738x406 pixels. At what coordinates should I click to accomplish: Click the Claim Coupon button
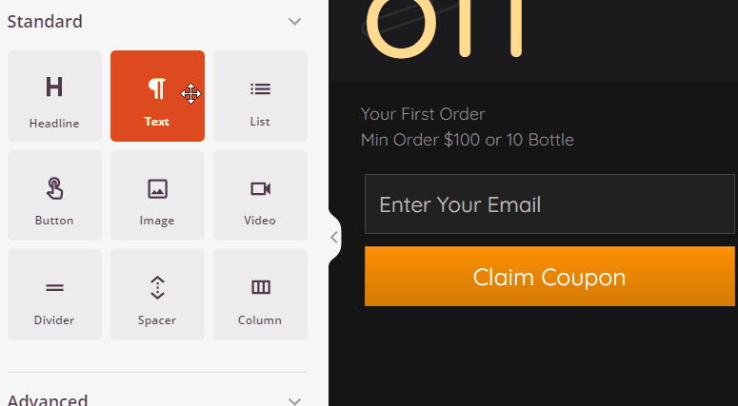point(549,278)
